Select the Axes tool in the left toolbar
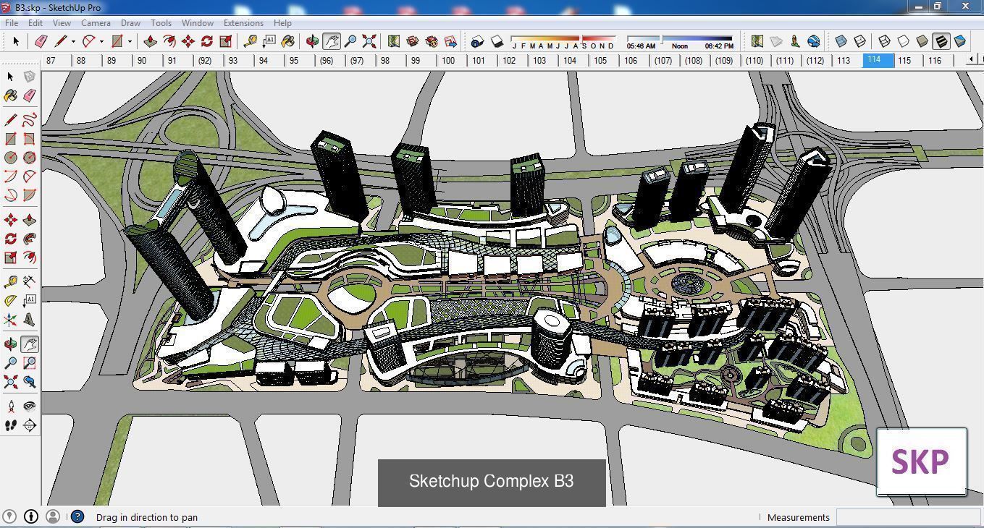The height and width of the screenshot is (528, 984). (10, 319)
